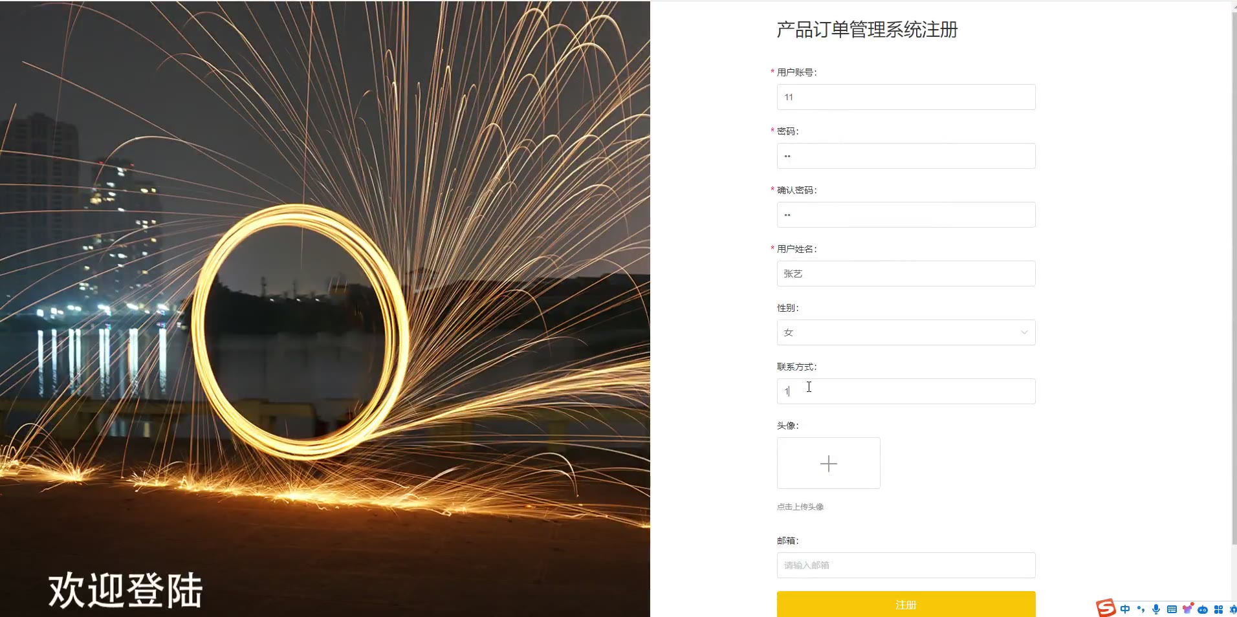Focus the 邮箱 email input
This screenshot has height=617, width=1237.
tap(906, 565)
